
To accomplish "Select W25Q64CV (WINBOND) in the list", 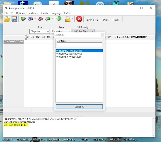I will [x=79, y=54].
